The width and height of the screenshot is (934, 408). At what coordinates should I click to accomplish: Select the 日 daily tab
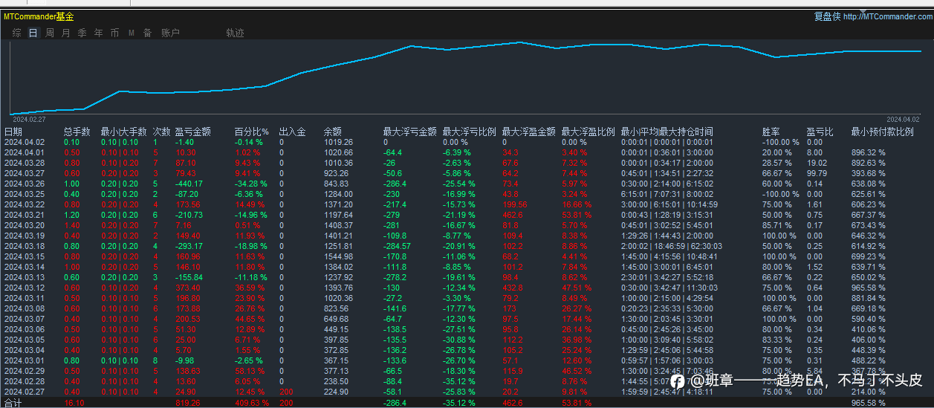click(33, 33)
